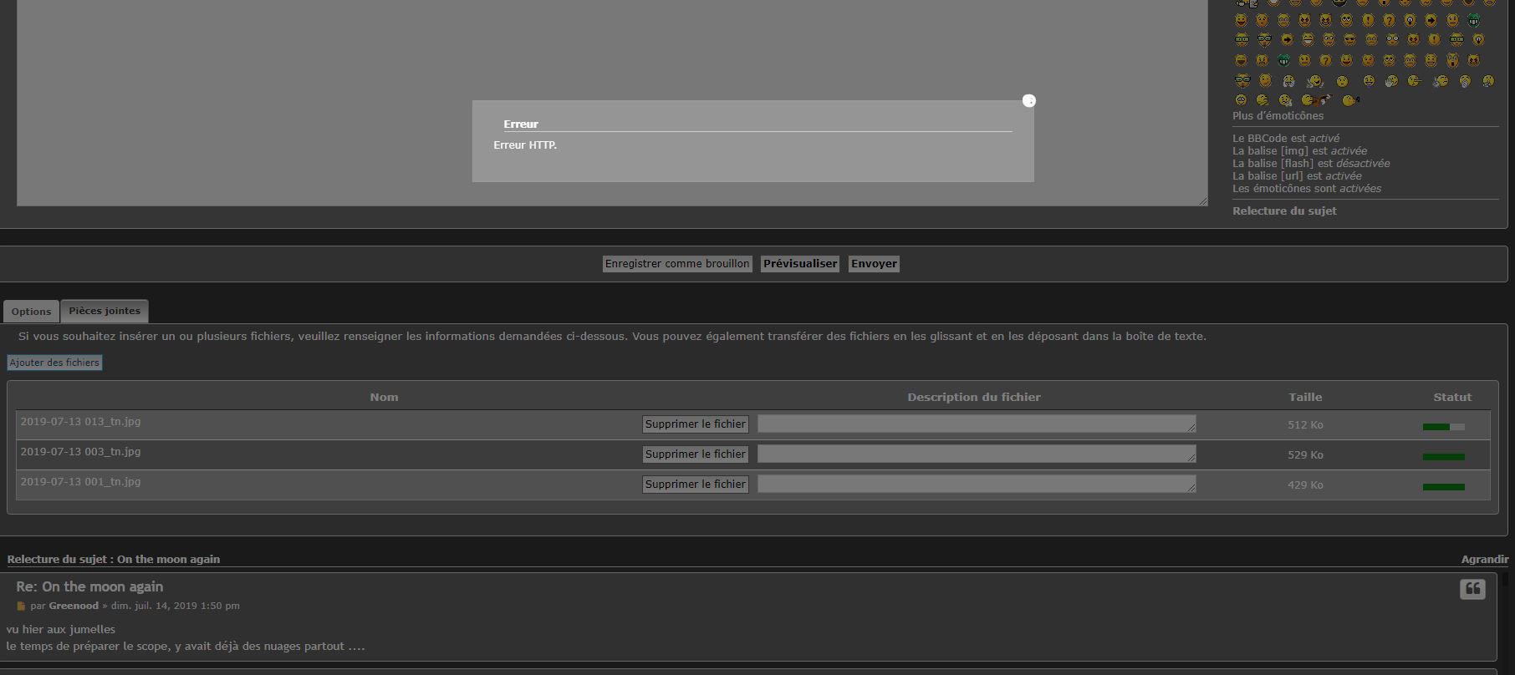Click file name '2019-07-13 003_tn.jpg'

80,452
